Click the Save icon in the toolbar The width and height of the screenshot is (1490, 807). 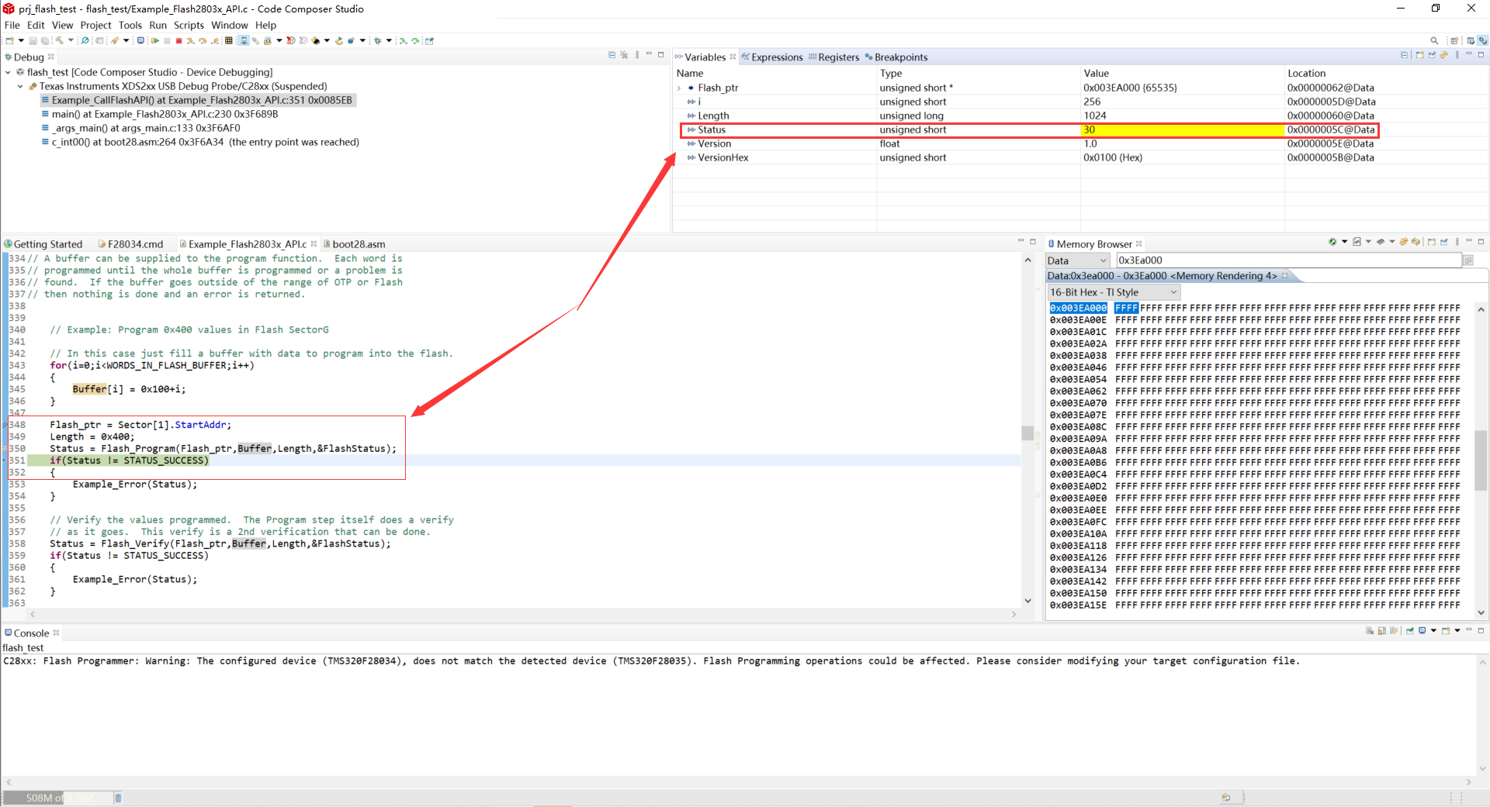coord(33,40)
